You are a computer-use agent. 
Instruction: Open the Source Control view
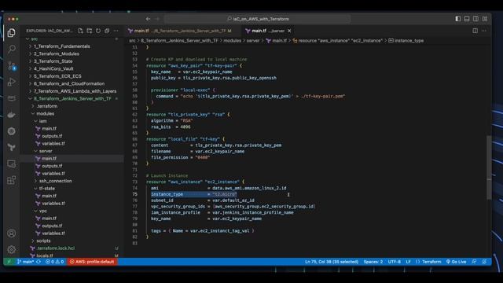click(12, 65)
